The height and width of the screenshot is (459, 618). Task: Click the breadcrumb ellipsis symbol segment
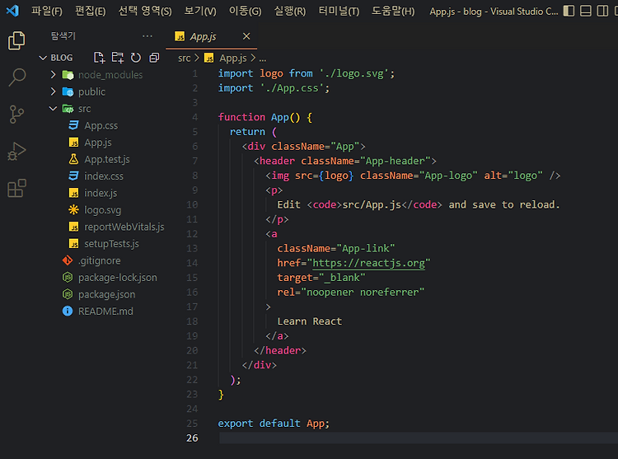[x=263, y=59]
